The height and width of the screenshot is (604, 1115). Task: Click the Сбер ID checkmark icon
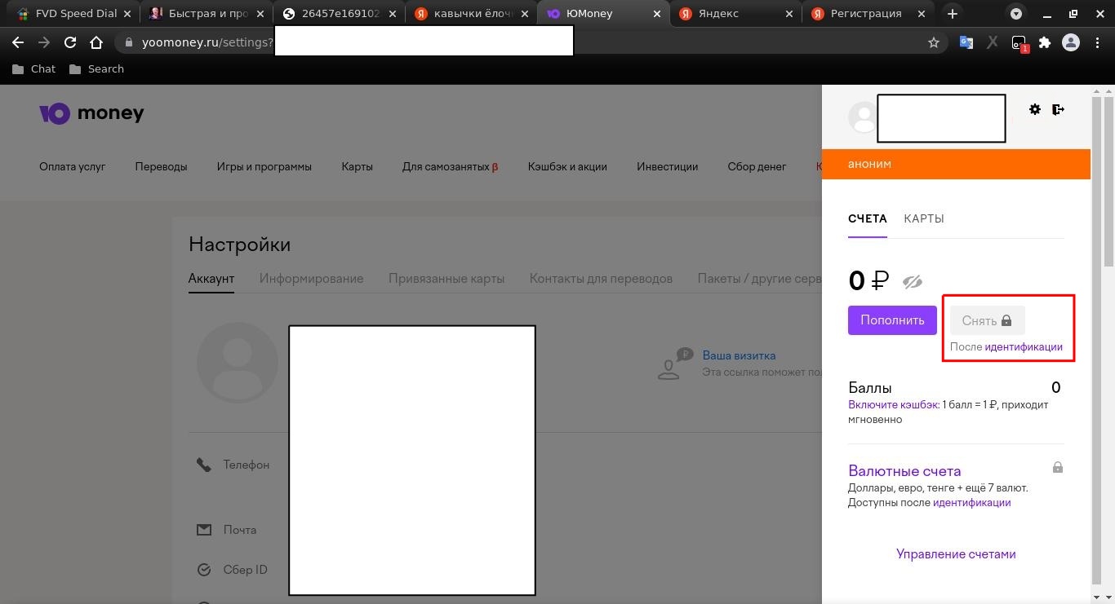pos(204,569)
